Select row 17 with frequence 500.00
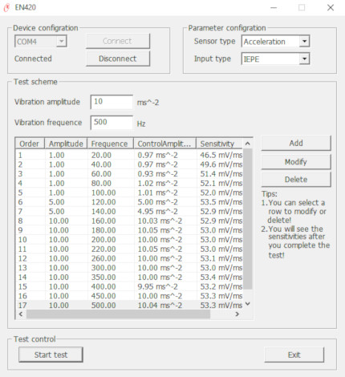Screen dimensions: 345x377 (129, 306)
